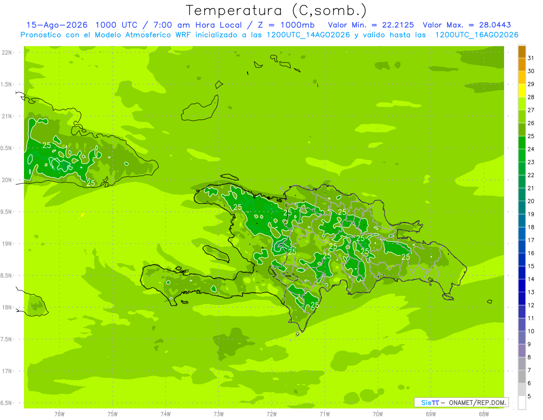Image resolution: width=543 pixels, height=420 pixels.
Task: Click legend value "15" on color scale
Action: [531, 266]
